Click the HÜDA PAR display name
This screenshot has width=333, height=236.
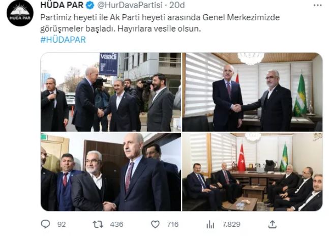pos(62,5)
